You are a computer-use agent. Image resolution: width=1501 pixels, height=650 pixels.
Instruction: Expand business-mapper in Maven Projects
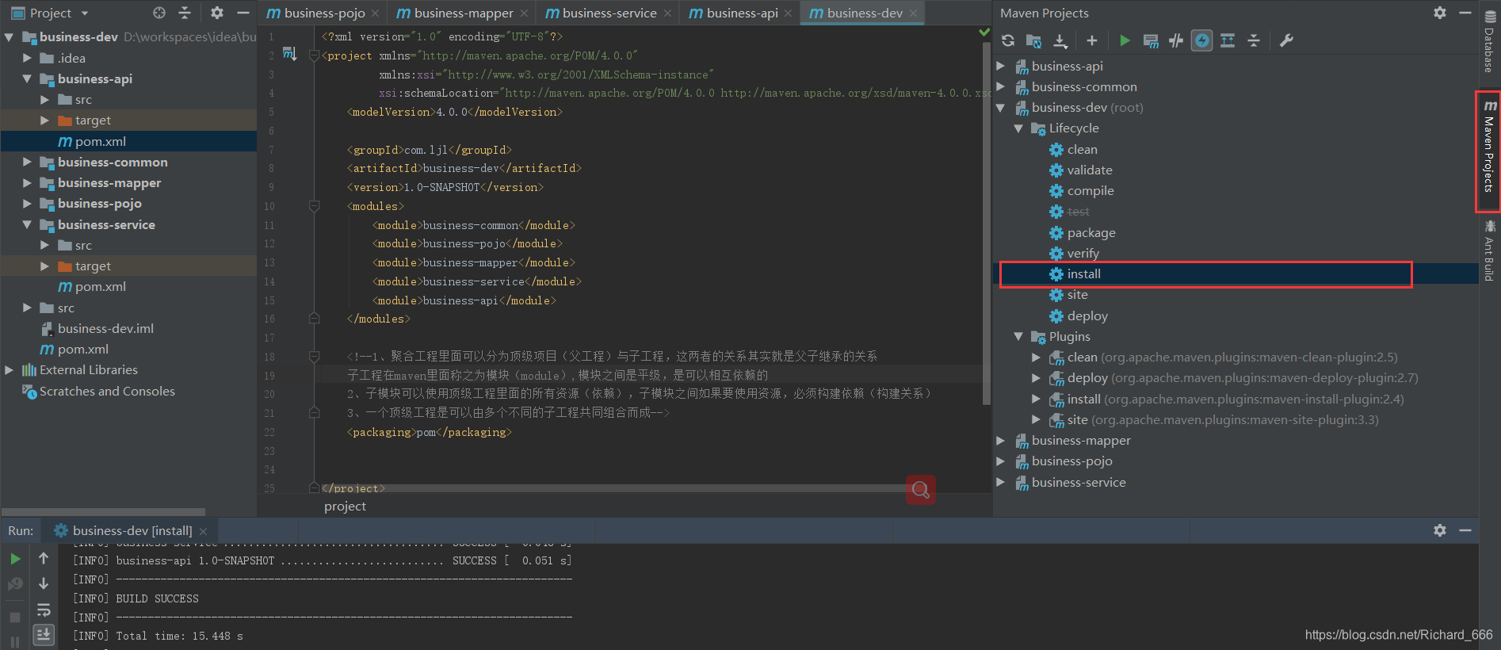1001,441
